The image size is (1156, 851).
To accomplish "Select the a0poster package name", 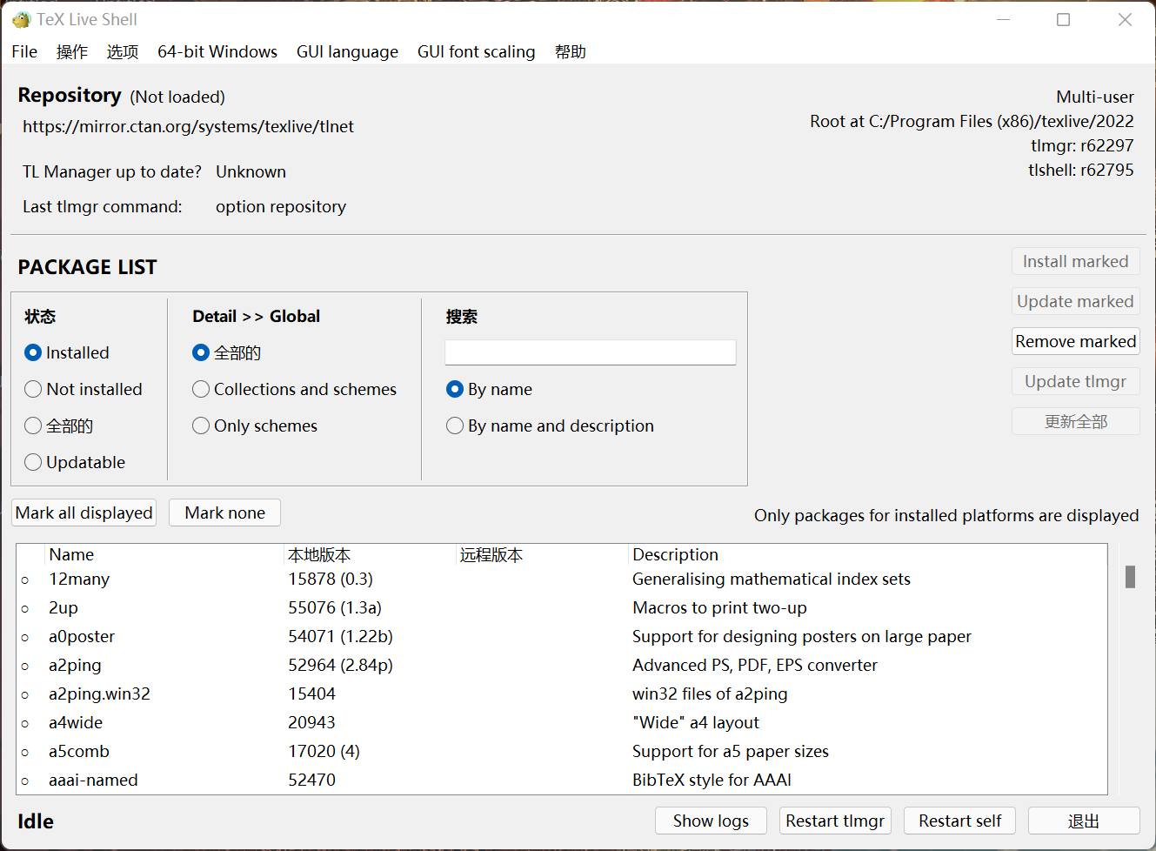I will pyautogui.click(x=82, y=636).
